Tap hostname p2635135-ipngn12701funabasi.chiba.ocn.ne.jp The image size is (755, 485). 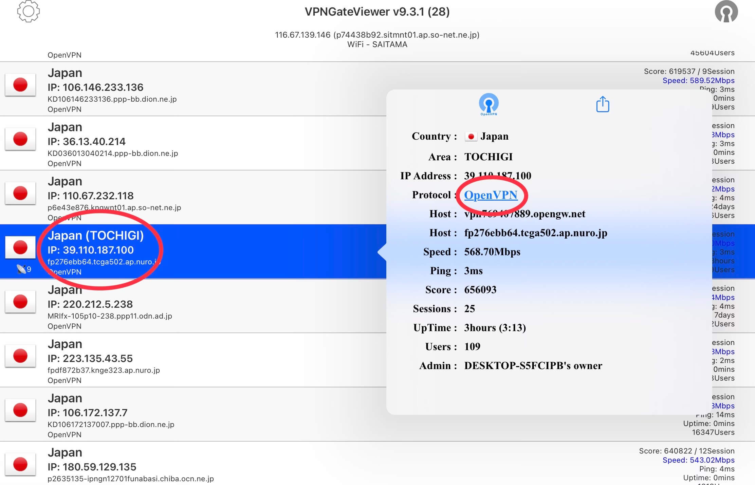coord(131,479)
